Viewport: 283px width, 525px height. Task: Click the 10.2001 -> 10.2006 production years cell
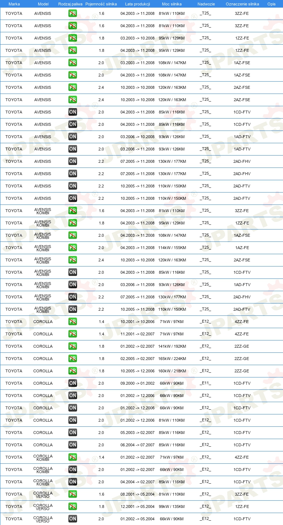tap(138, 322)
